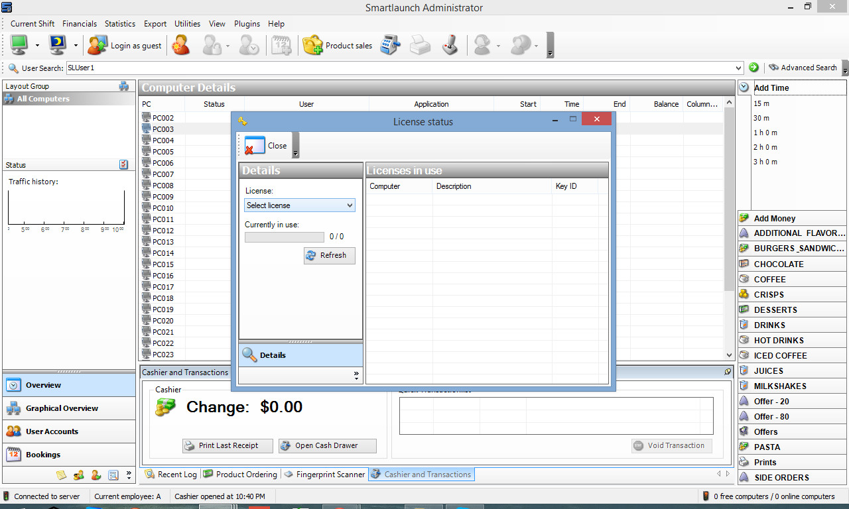Open the Select license dropdown
Image resolution: width=849 pixels, height=509 pixels.
tap(300, 205)
